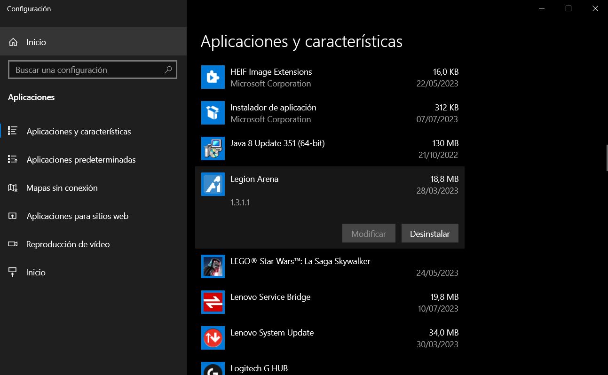Viewport: 608px width, 375px height.
Task: Click the 312 KB size value
Action: pyautogui.click(x=447, y=108)
